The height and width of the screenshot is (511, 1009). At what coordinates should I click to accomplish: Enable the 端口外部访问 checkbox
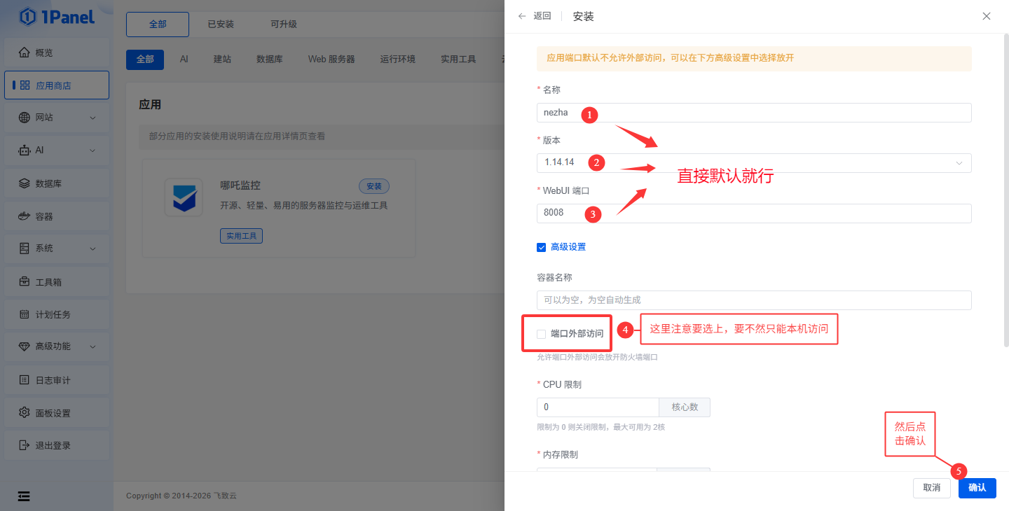[541, 334]
